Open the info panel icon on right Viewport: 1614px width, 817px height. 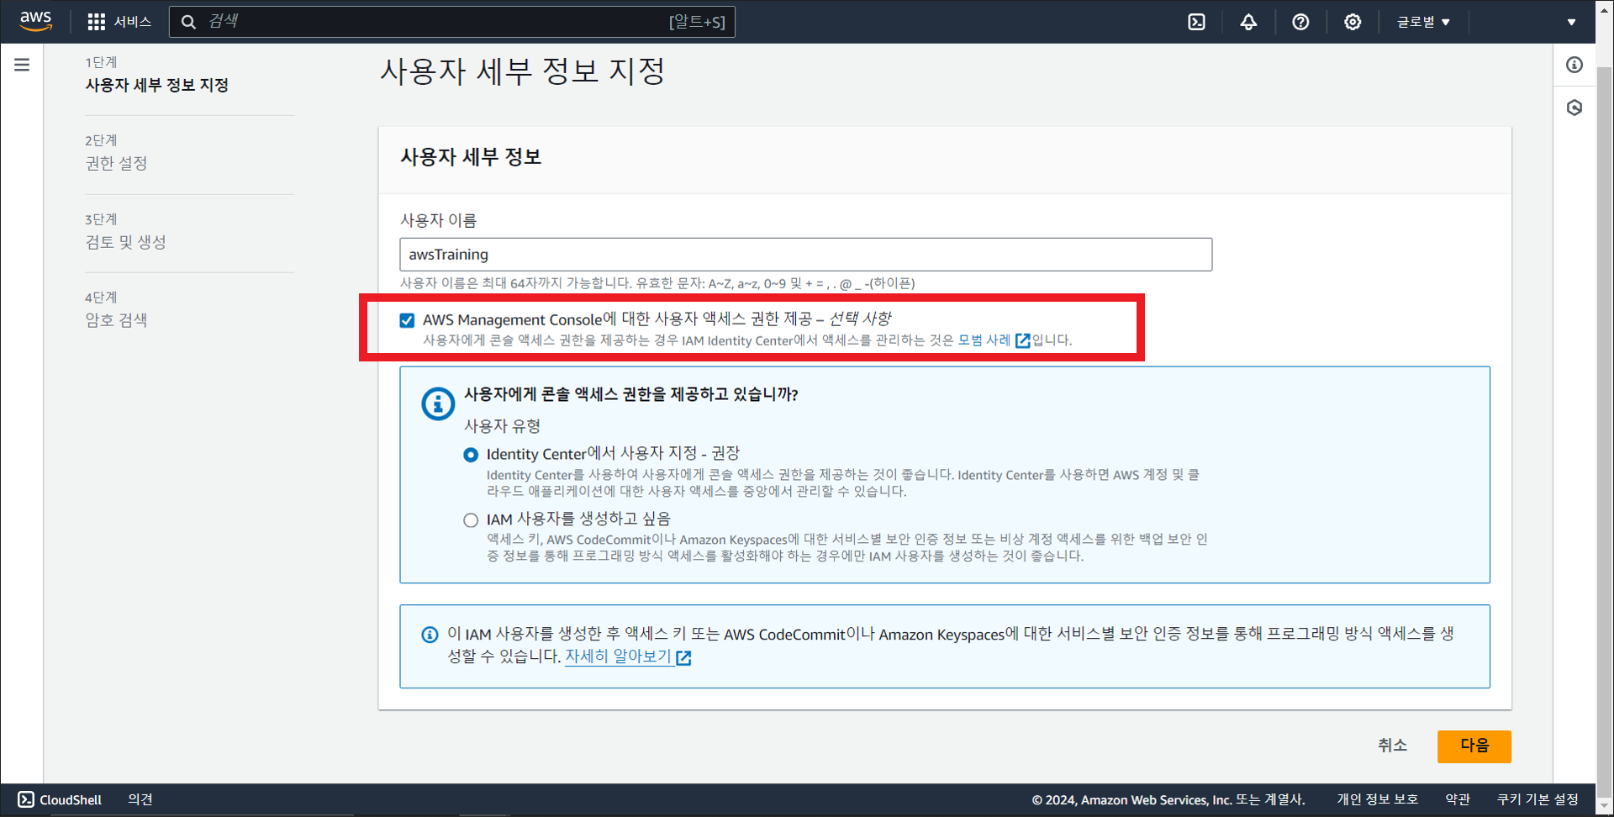click(x=1574, y=65)
